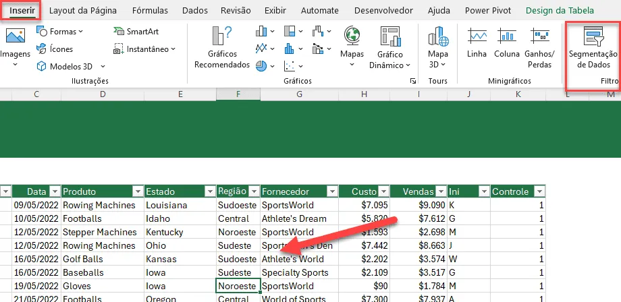The image size is (621, 302).
Task: Insert Ícones from the Ilustrações group
Action: (x=55, y=49)
